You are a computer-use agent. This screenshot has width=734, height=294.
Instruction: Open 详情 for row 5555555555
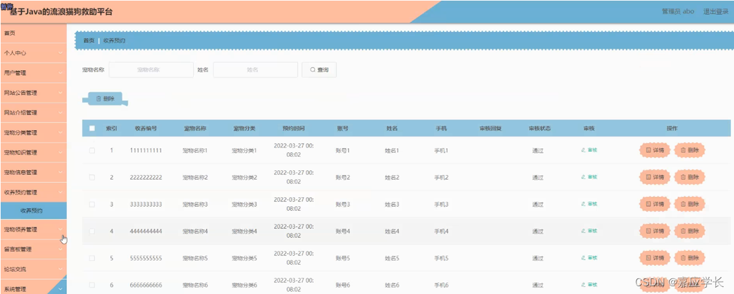[655, 258]
